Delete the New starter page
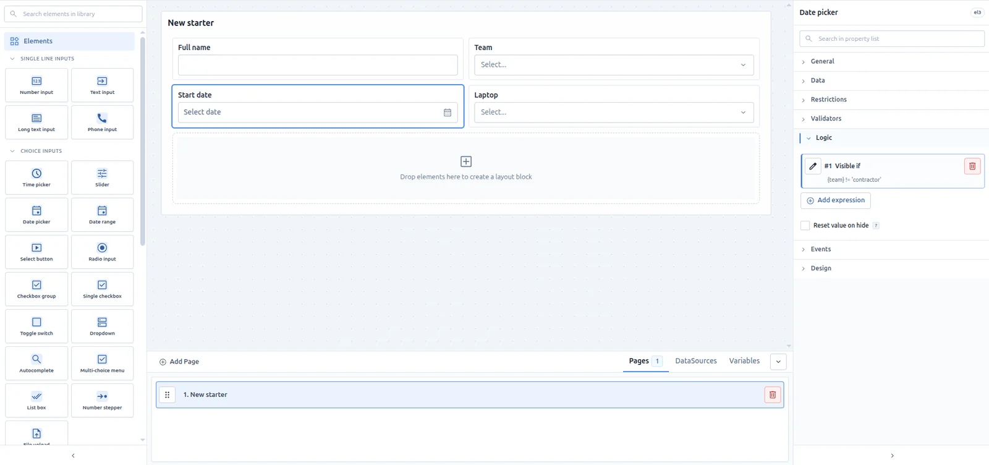 point(773,395)
